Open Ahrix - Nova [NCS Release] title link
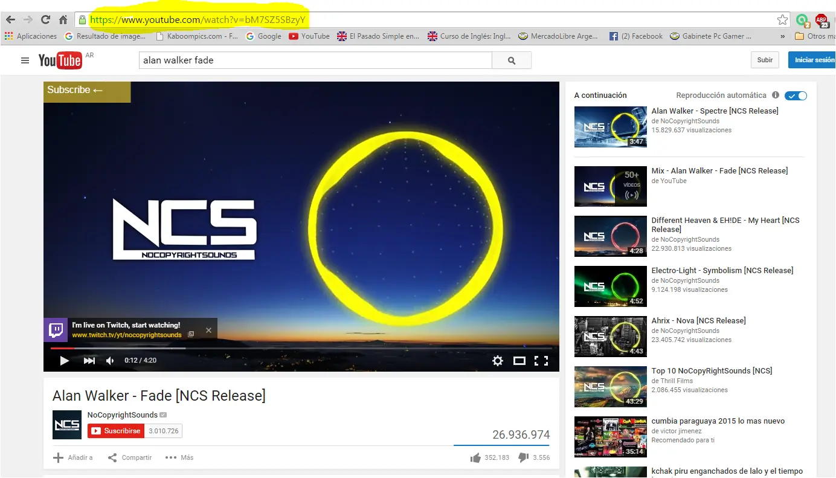 [x=698, y=321]
